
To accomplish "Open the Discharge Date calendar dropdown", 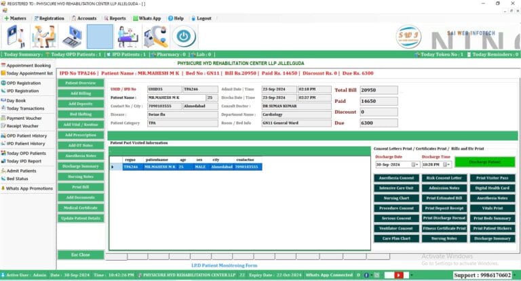I will tap(414, 165).
